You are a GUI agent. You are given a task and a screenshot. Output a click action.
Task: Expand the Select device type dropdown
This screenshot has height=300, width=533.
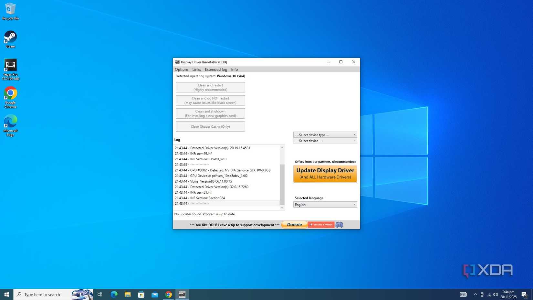[x=325, y=135]
